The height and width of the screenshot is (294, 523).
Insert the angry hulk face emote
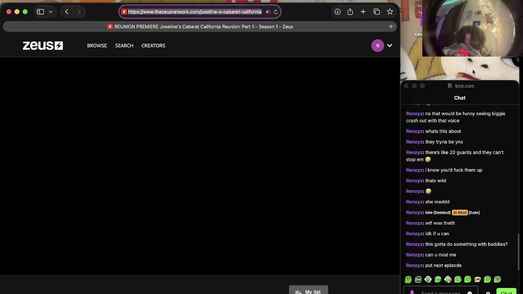418,279
